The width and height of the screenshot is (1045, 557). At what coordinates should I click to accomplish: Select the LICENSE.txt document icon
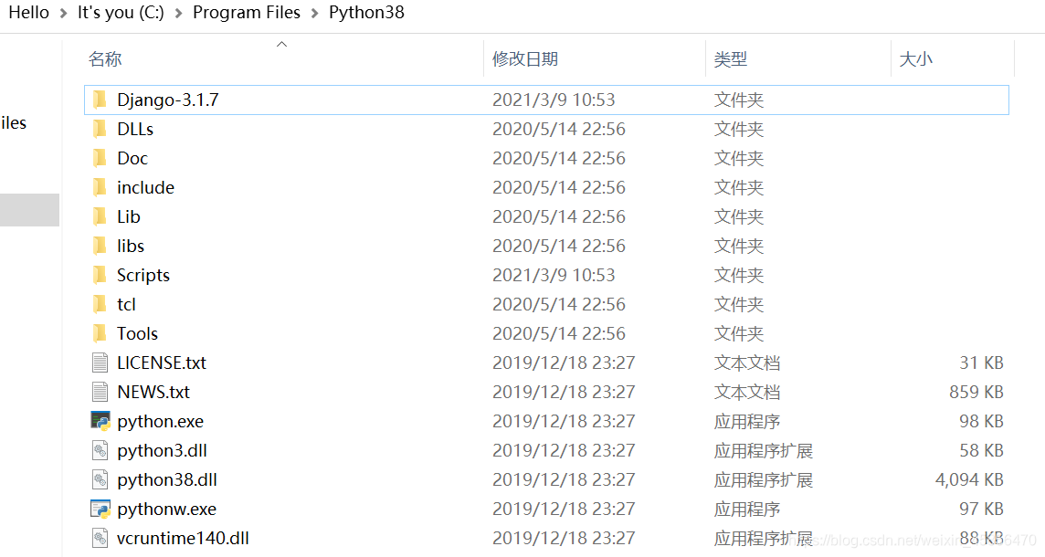[100, 363]
